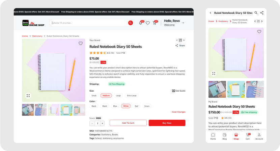Go to Stationery in mobile breadcrumb
The width and height of the screenshot is (280, 151).
pyautogui.click(x=223, y=21)
